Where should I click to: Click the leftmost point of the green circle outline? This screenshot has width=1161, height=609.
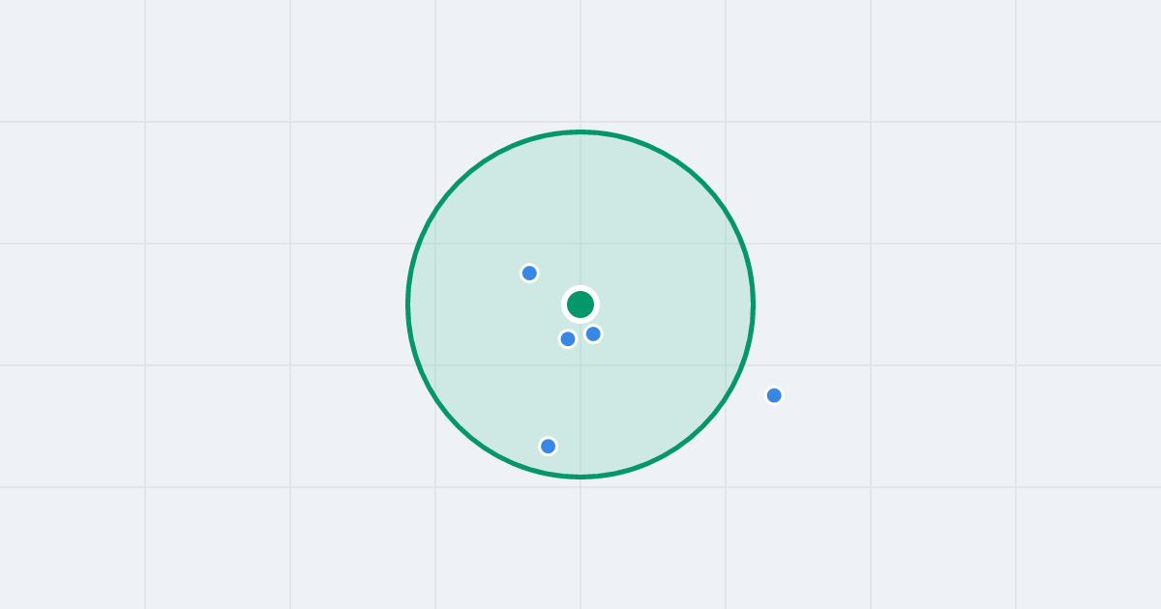pyautogui.click(x=407, y=304)
